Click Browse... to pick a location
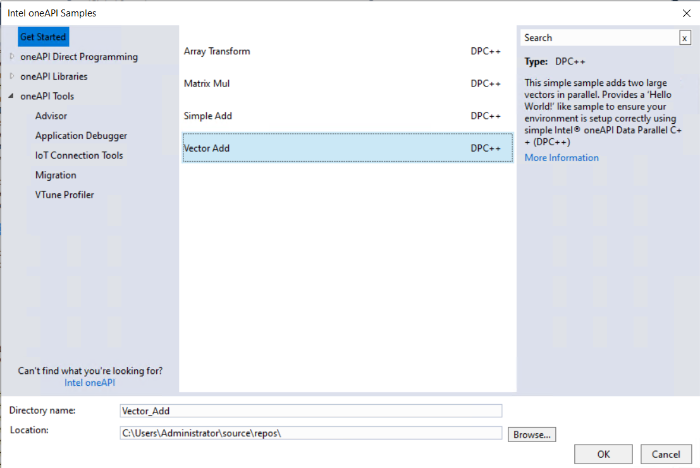The image size is (700, 468). coord(532,435)
